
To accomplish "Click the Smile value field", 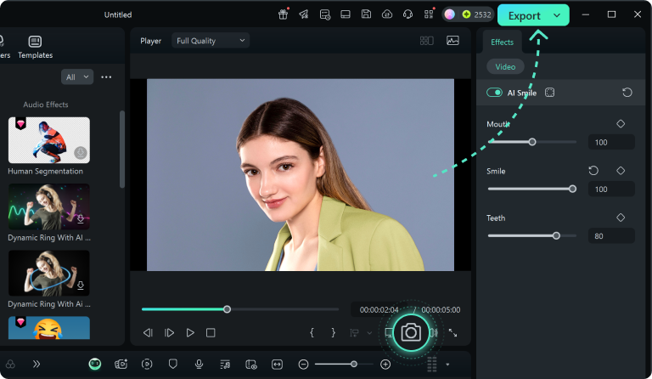I will (611, 189).
